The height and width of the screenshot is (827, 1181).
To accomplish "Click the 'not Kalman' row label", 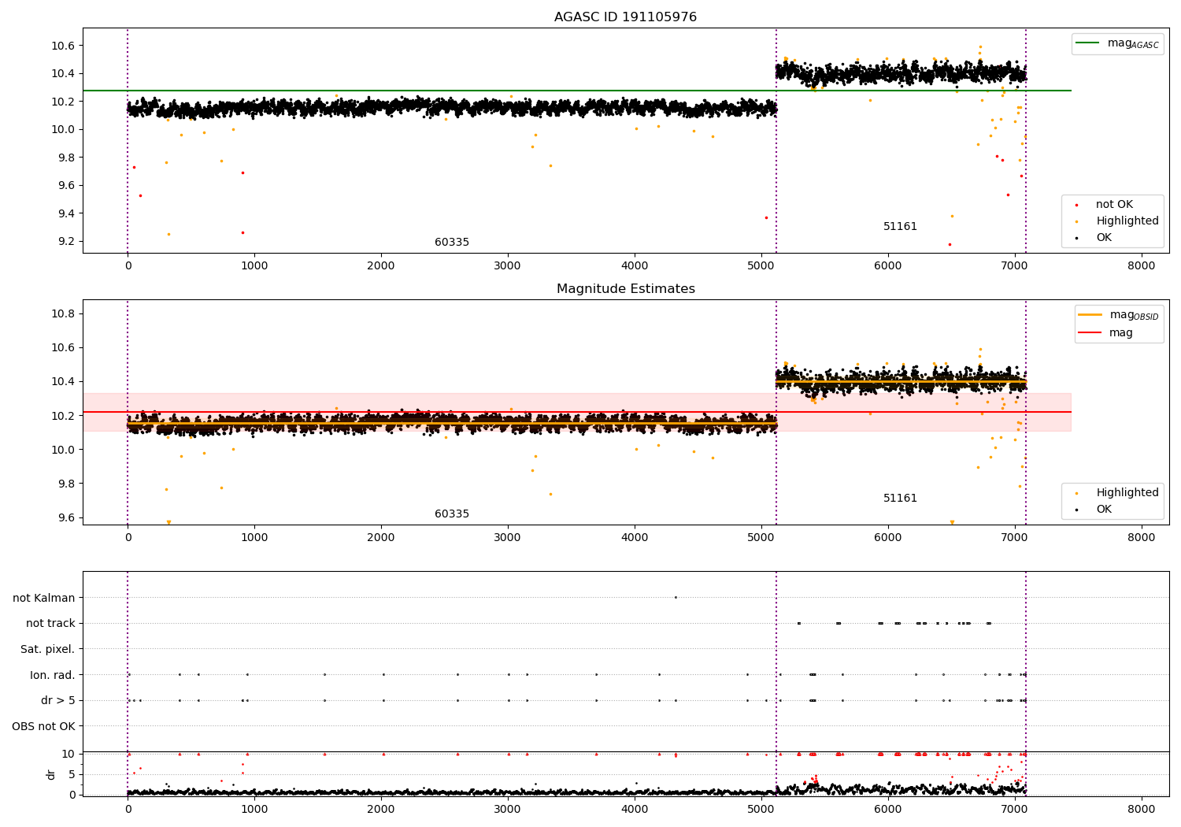I will (x=44, y=598).
